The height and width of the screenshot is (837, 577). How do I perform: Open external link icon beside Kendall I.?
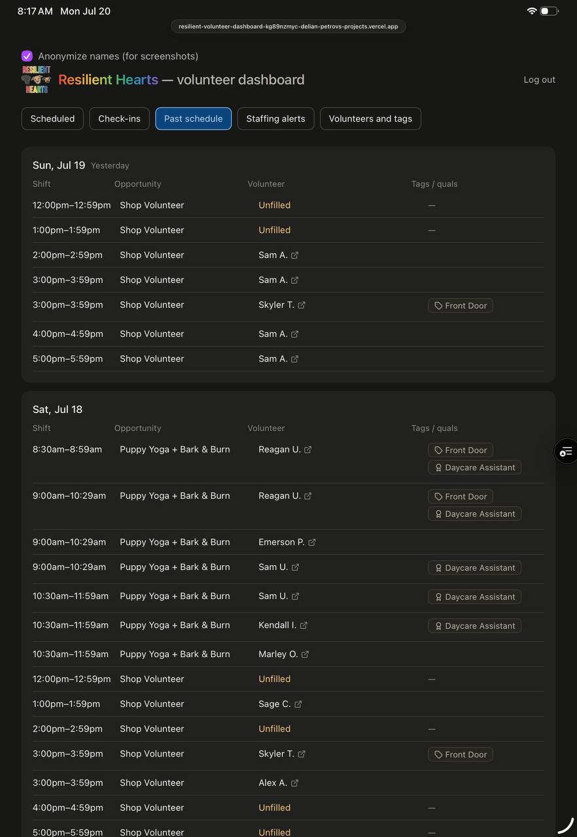pos(304,625)
